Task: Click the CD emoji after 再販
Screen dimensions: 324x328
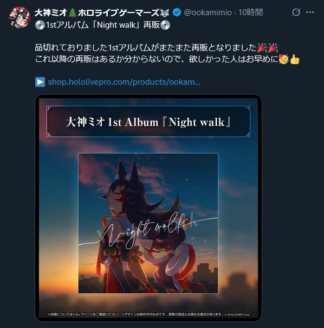Action: coord(165,25)
